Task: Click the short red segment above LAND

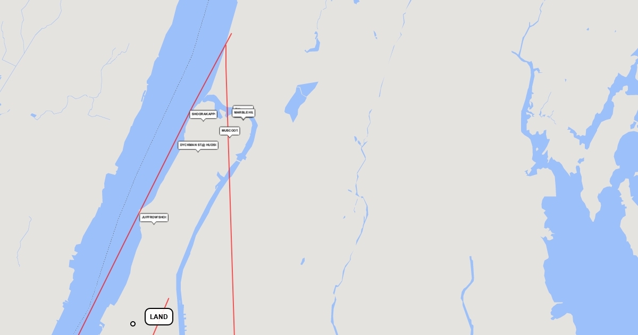Action: click(x=161, y=316)
